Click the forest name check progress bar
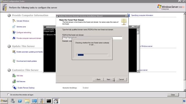Viewport: 186px width, 104px height. pyautogui.click(x=92, y=55)
